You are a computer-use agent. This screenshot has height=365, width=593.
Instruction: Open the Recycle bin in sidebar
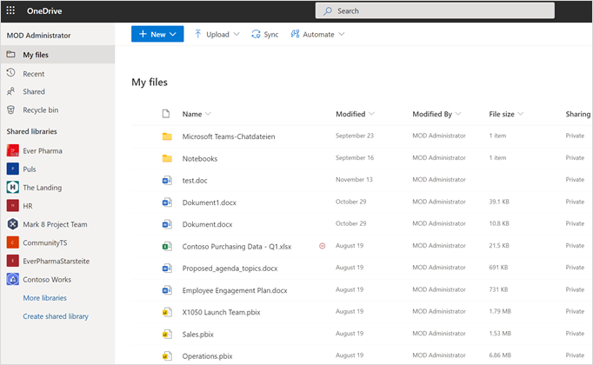pos(40,110)
